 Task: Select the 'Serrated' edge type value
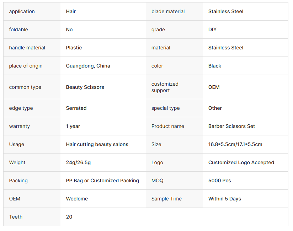point(76,108)
